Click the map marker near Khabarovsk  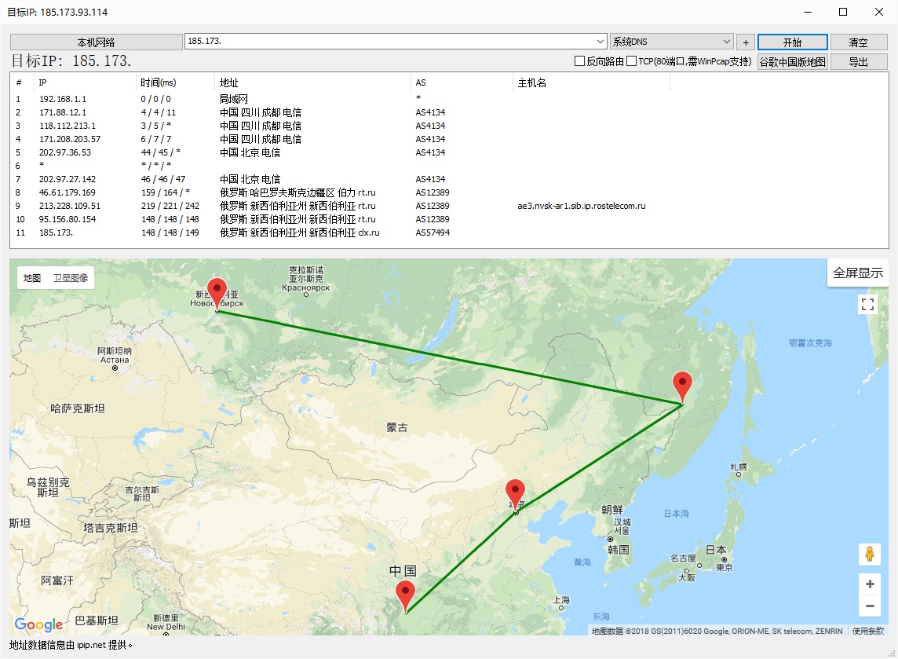(682, 386)
